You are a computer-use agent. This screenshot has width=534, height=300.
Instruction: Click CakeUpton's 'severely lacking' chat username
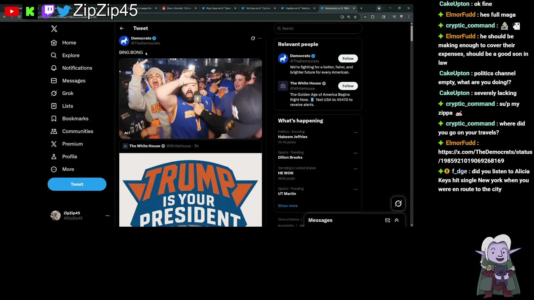point(454,93)
